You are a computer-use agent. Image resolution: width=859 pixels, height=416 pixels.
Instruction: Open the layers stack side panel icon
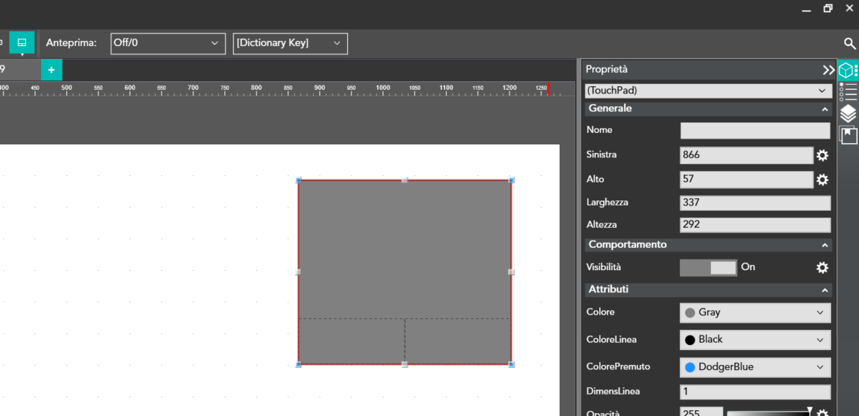click(848, 113)
